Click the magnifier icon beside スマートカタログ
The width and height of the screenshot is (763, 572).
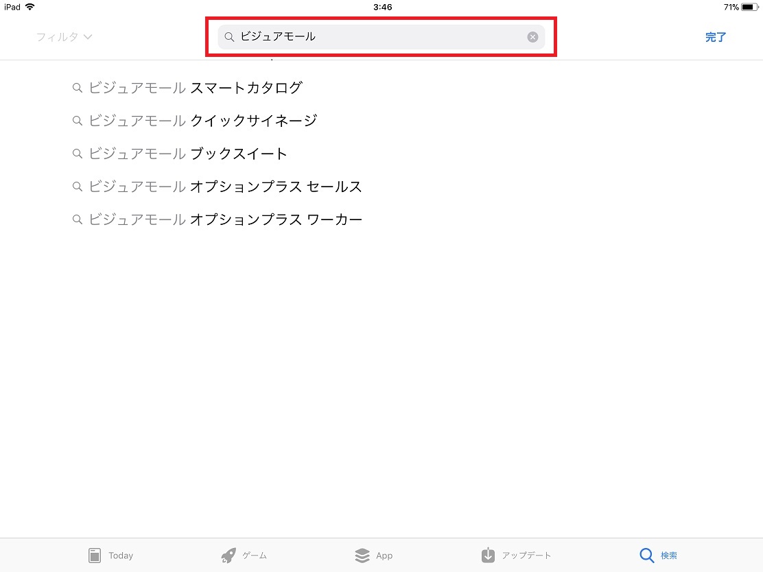tap(78, 88)
